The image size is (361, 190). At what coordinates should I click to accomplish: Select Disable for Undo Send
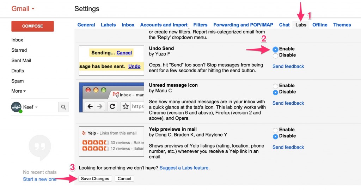(275, 55)
